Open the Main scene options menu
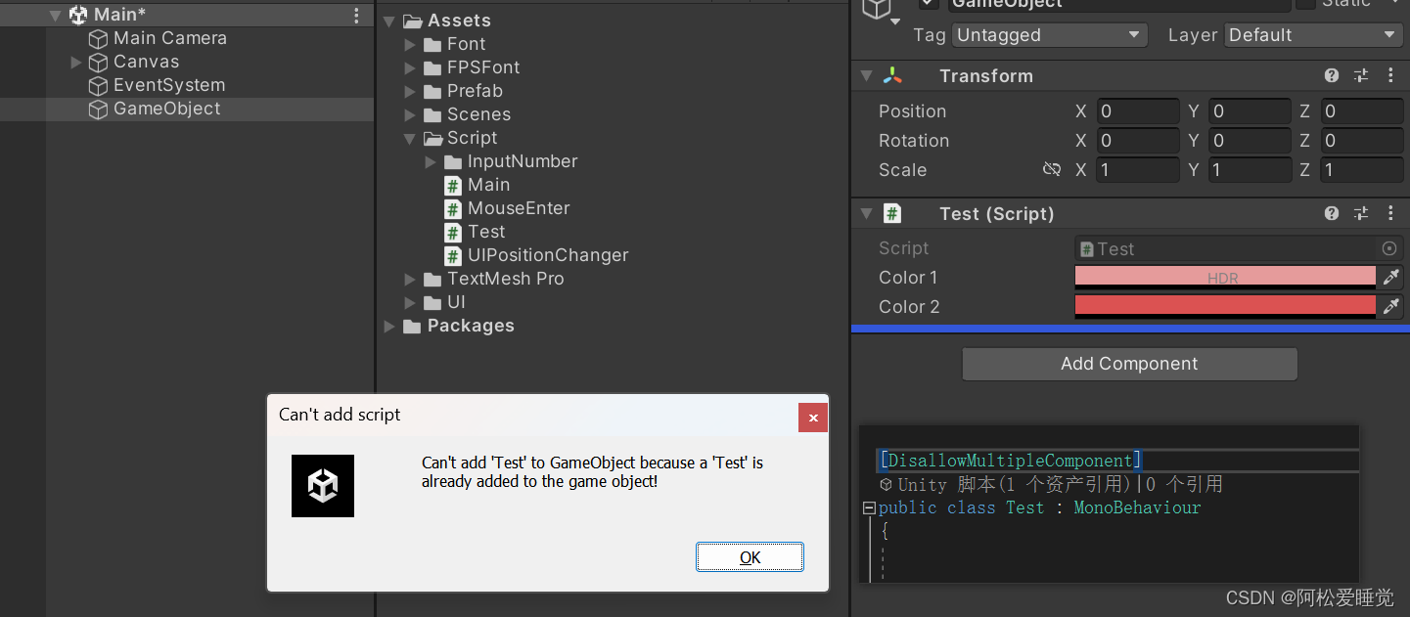 [356, 15]
